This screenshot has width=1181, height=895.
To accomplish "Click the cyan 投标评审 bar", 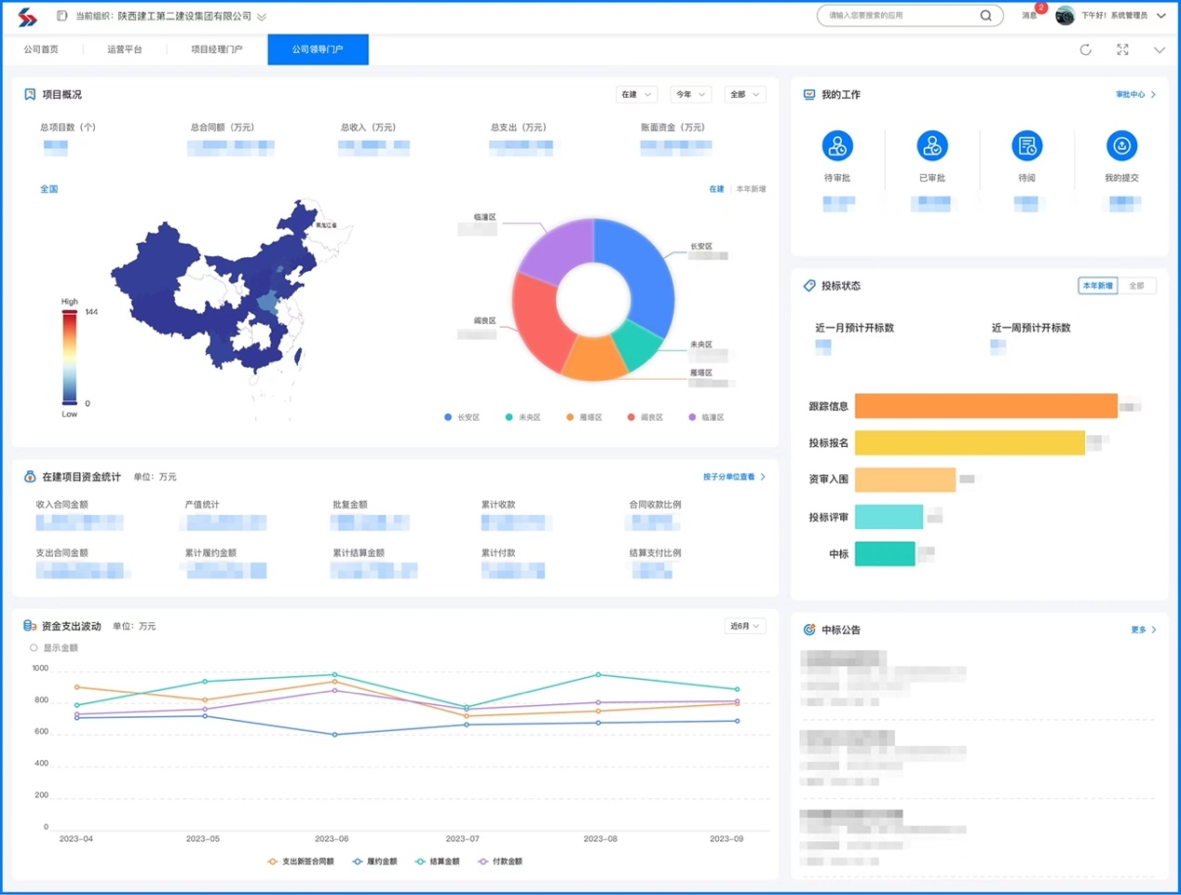I will 889,517.
